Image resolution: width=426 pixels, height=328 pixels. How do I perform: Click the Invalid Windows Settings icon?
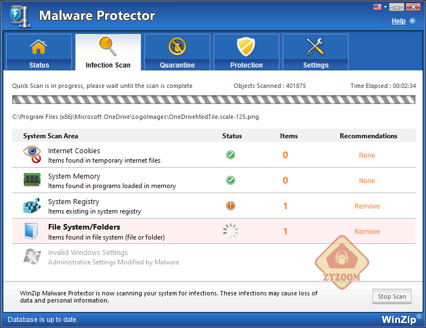click(x=32, y=256)
